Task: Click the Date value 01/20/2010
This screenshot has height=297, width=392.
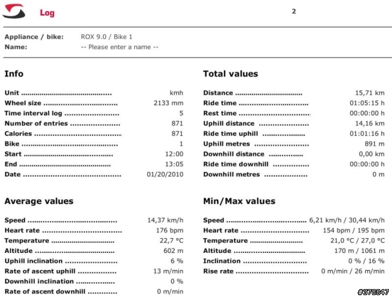Action: (165, 175)
